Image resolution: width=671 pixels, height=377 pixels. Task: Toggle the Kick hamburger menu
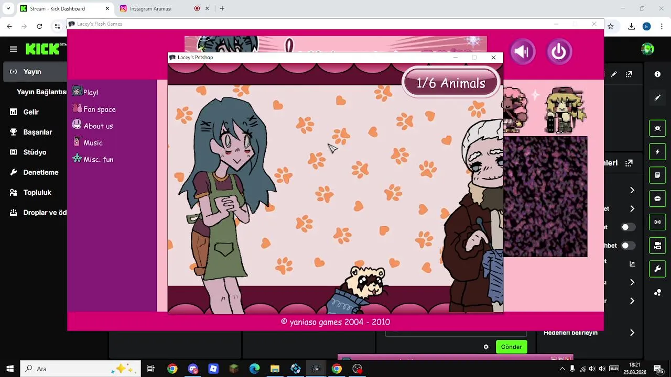click(13, 49)
